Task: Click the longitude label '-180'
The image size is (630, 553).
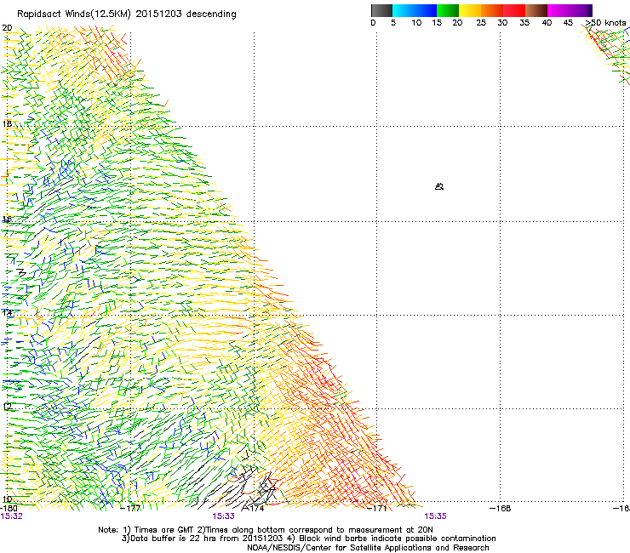Action: click(9, 508)
